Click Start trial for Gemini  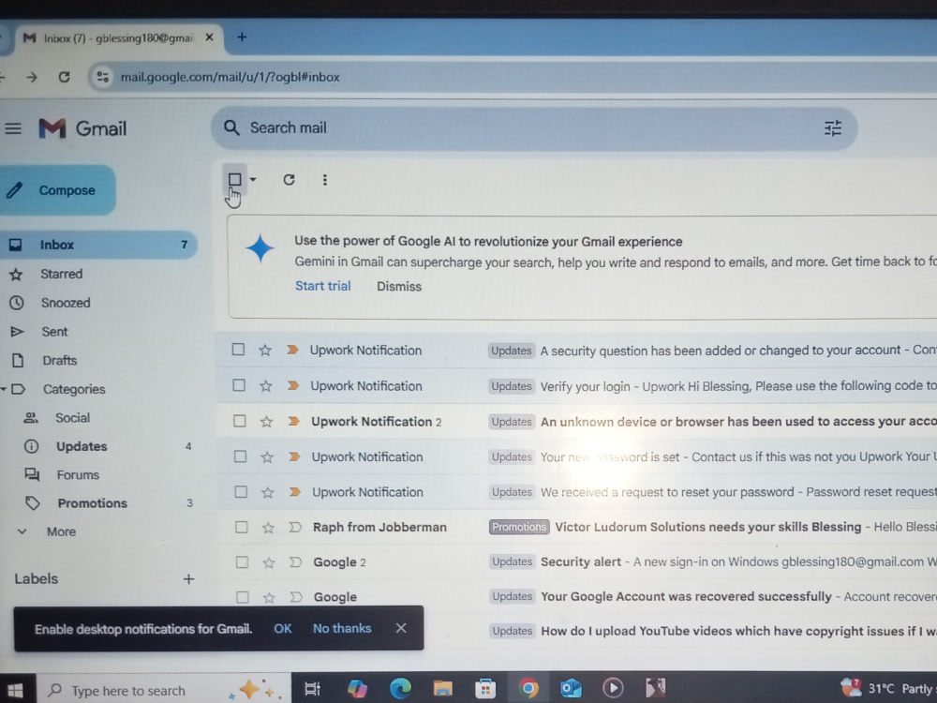(322, 286)
